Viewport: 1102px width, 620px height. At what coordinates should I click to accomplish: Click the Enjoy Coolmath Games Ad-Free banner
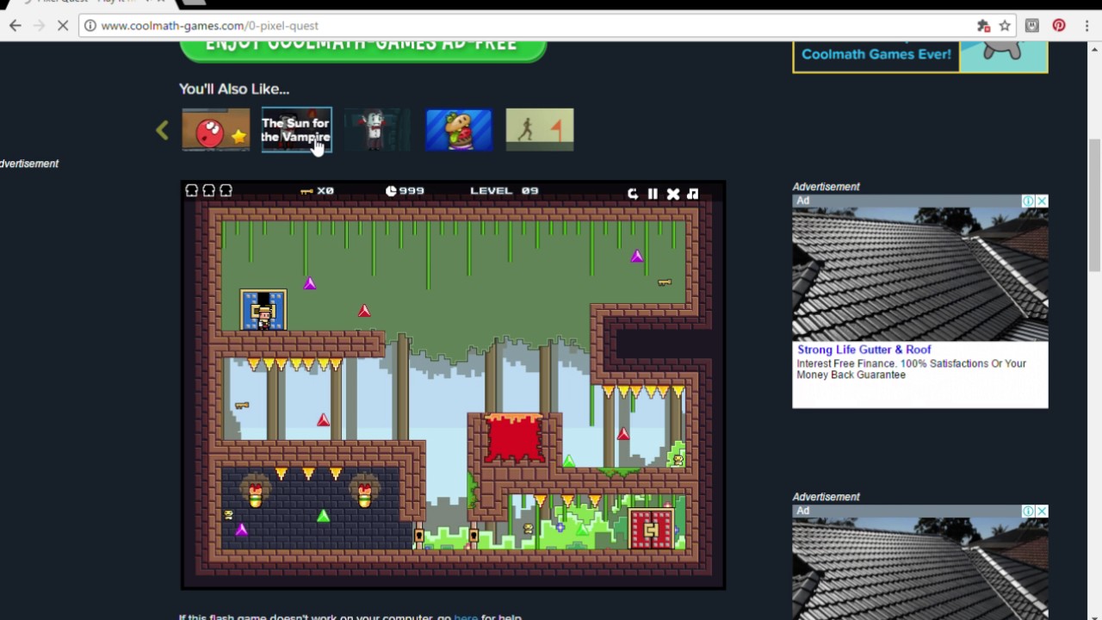[x=363, y=49]
